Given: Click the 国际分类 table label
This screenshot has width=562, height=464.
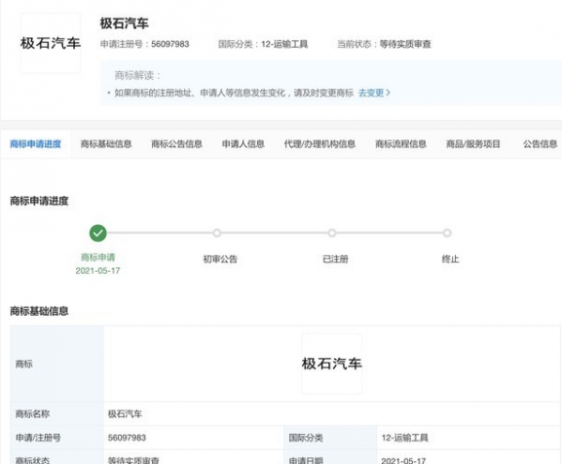Looking at the screenshot, I should point(306,438).
